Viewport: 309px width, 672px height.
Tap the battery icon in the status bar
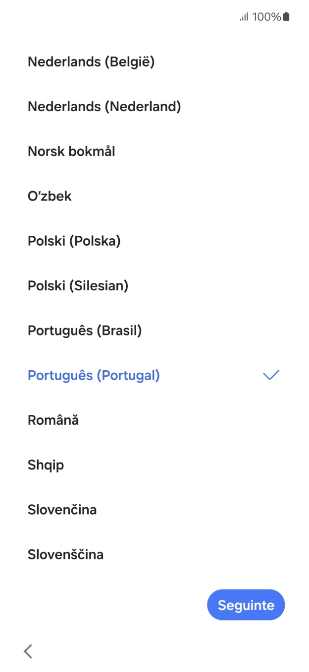(x=287, y=16)
